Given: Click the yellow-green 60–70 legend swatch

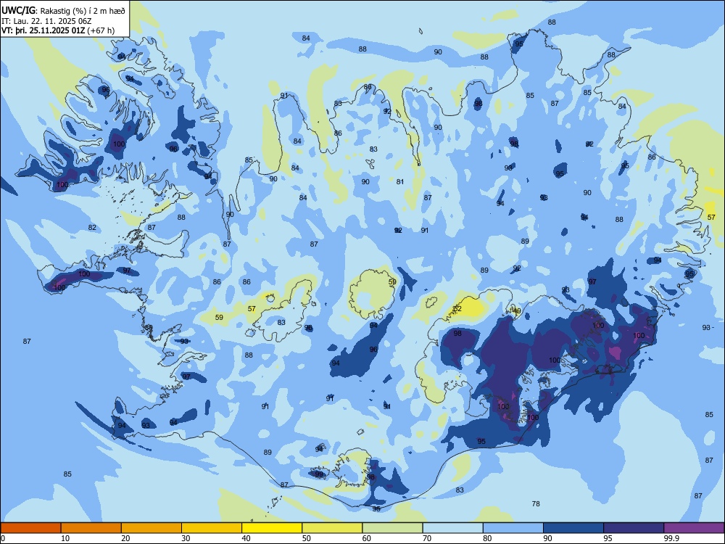Looking at the screenshot, I should click(392, 528).
